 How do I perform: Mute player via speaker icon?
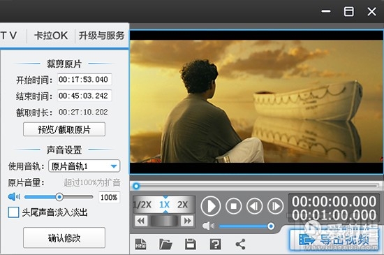208,226
